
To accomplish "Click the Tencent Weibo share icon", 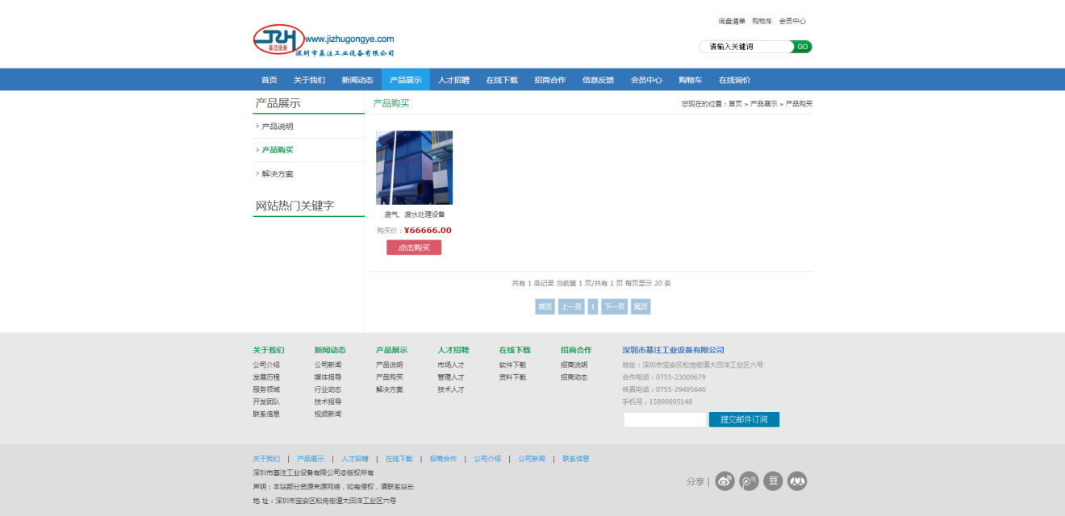I will tap(750, 481).
